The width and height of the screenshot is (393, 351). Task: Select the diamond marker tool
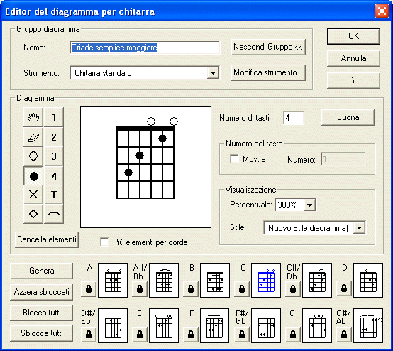[x=33, y=214]
